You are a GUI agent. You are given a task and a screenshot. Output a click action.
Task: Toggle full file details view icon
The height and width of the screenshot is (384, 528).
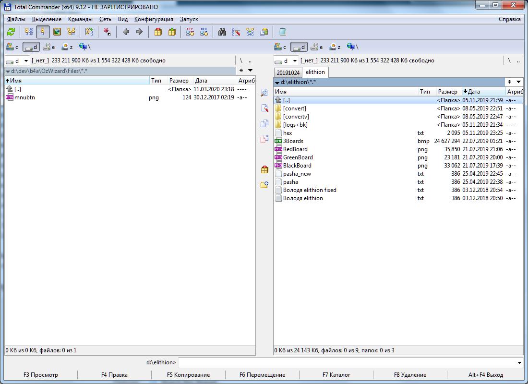[x=43, y=32]
